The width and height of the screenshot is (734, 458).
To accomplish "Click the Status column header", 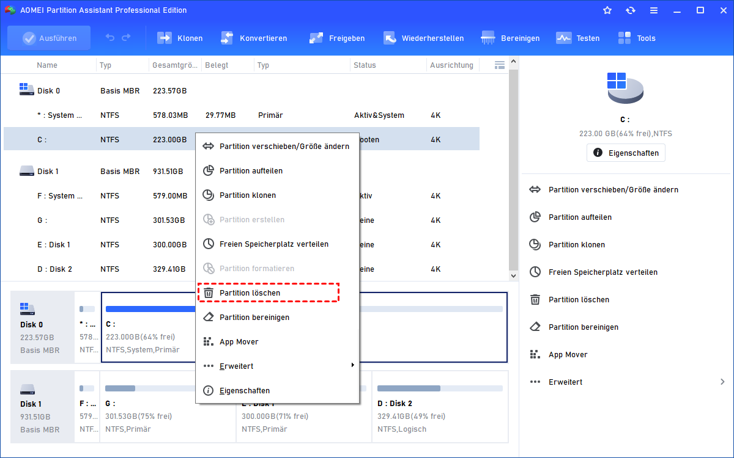I will pos(365,65).
